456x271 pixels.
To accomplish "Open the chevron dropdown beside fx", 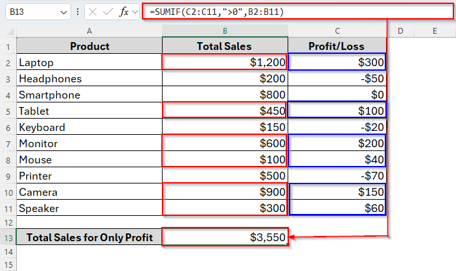I will tap(135, 12).
